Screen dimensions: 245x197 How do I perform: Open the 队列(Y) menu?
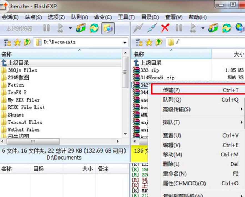click(x=79, y=17)
